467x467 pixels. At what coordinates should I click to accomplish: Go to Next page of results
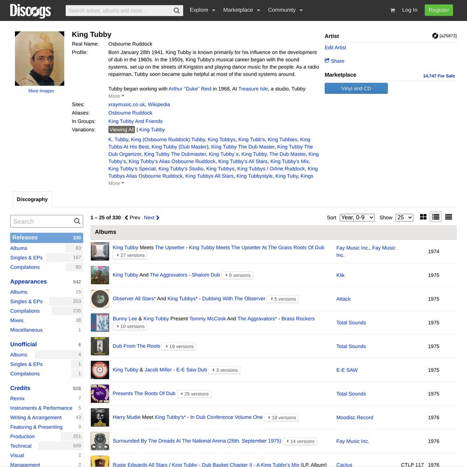pyautogui.click(x=151, y=218)
